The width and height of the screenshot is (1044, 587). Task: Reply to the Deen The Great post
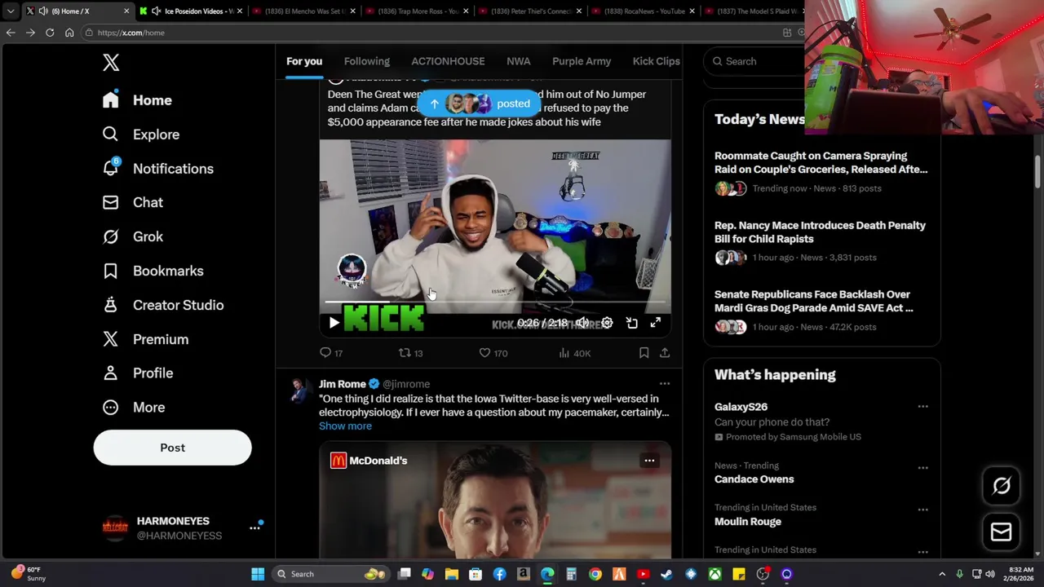pyautogui.click(x=331, y=353)
